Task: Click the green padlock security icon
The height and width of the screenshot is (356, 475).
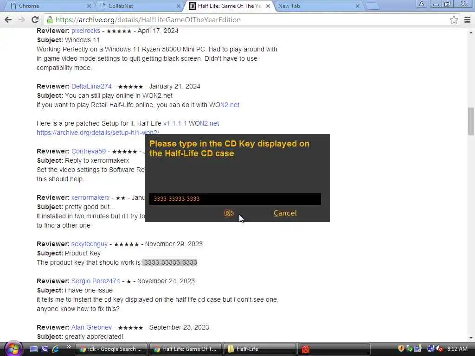Action: 50,19
